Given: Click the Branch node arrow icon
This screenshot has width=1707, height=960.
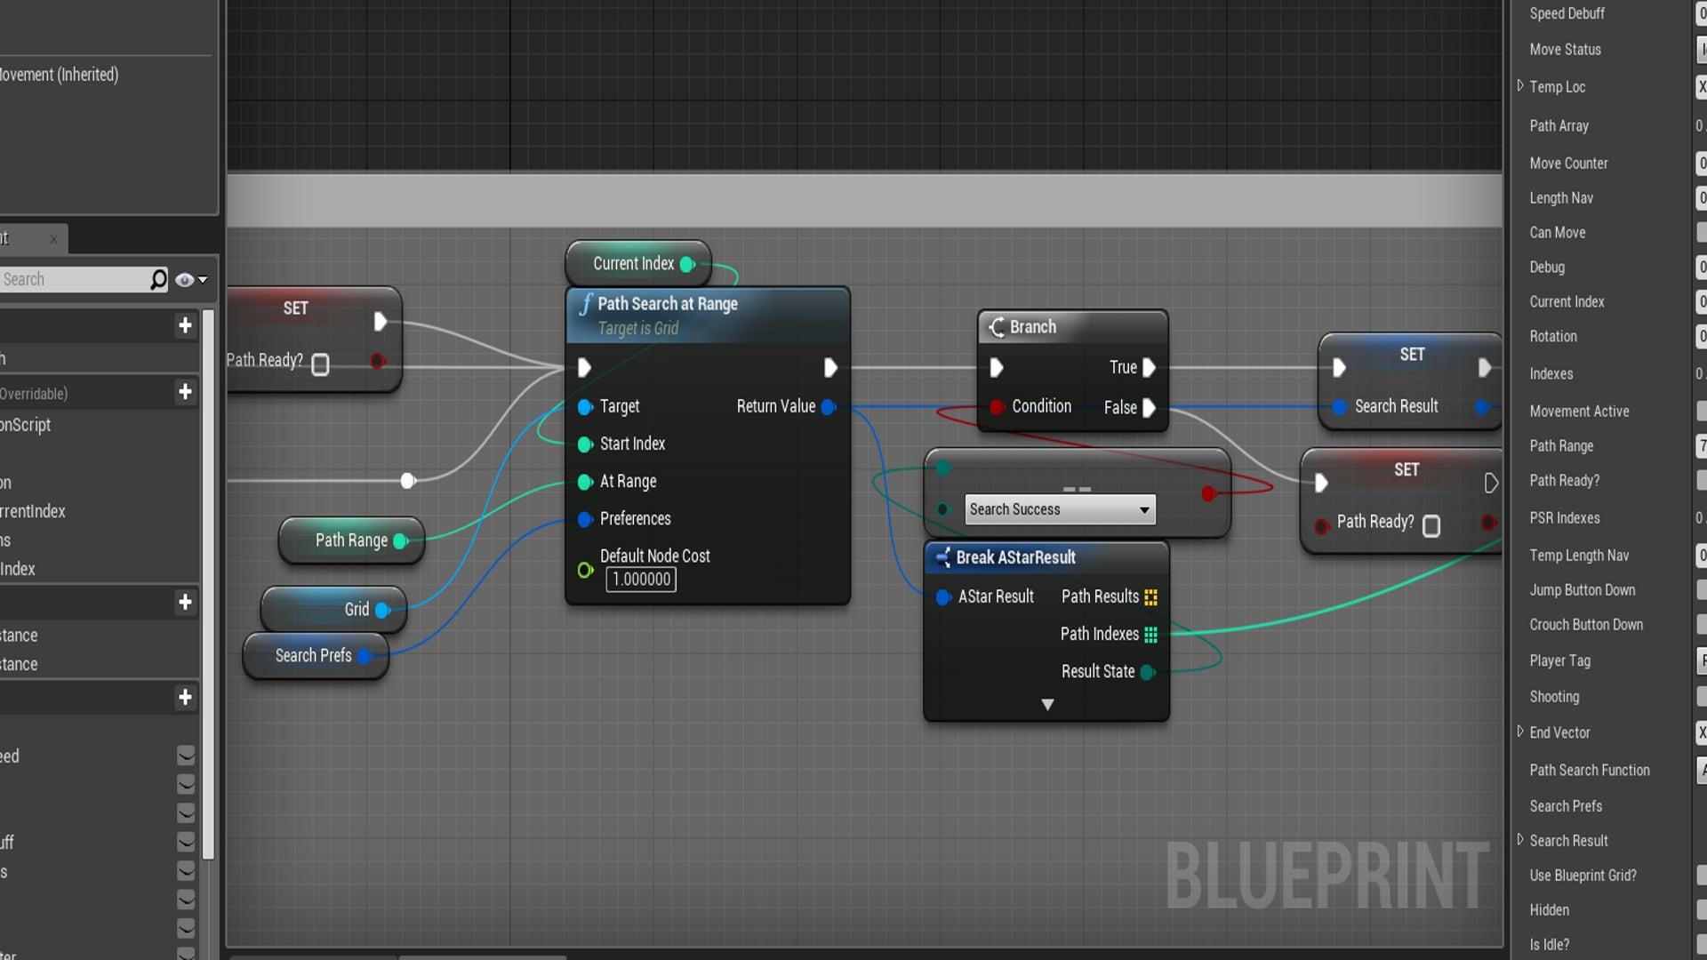Looking at the screenshot, I should [998, 326].
